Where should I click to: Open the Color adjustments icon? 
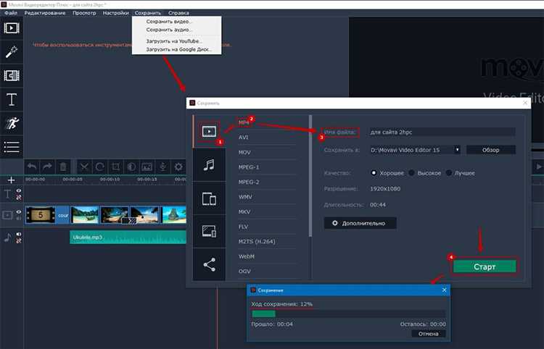(131, 167)
